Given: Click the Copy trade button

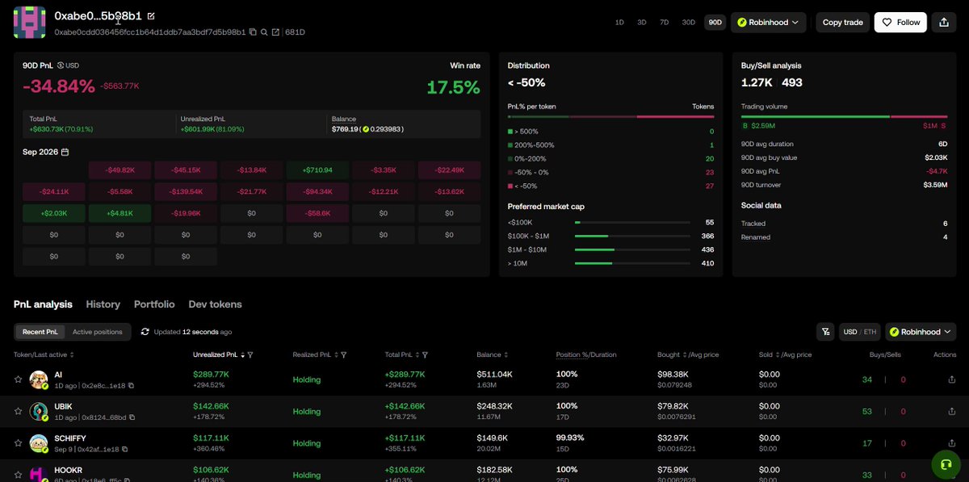Looking at the screenshot, I should point(842,23).
